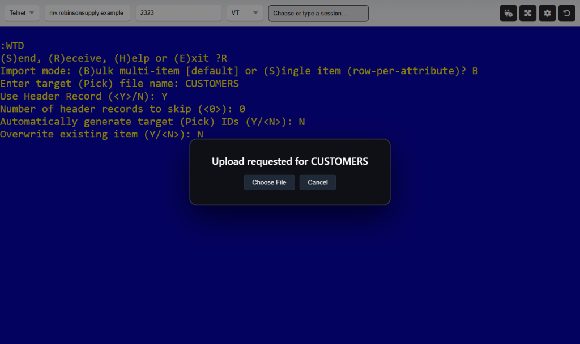The height and width of the screenshot is (344, 580).
Task: Click the 'Use Header Record' line
Action: coord(84,96)
